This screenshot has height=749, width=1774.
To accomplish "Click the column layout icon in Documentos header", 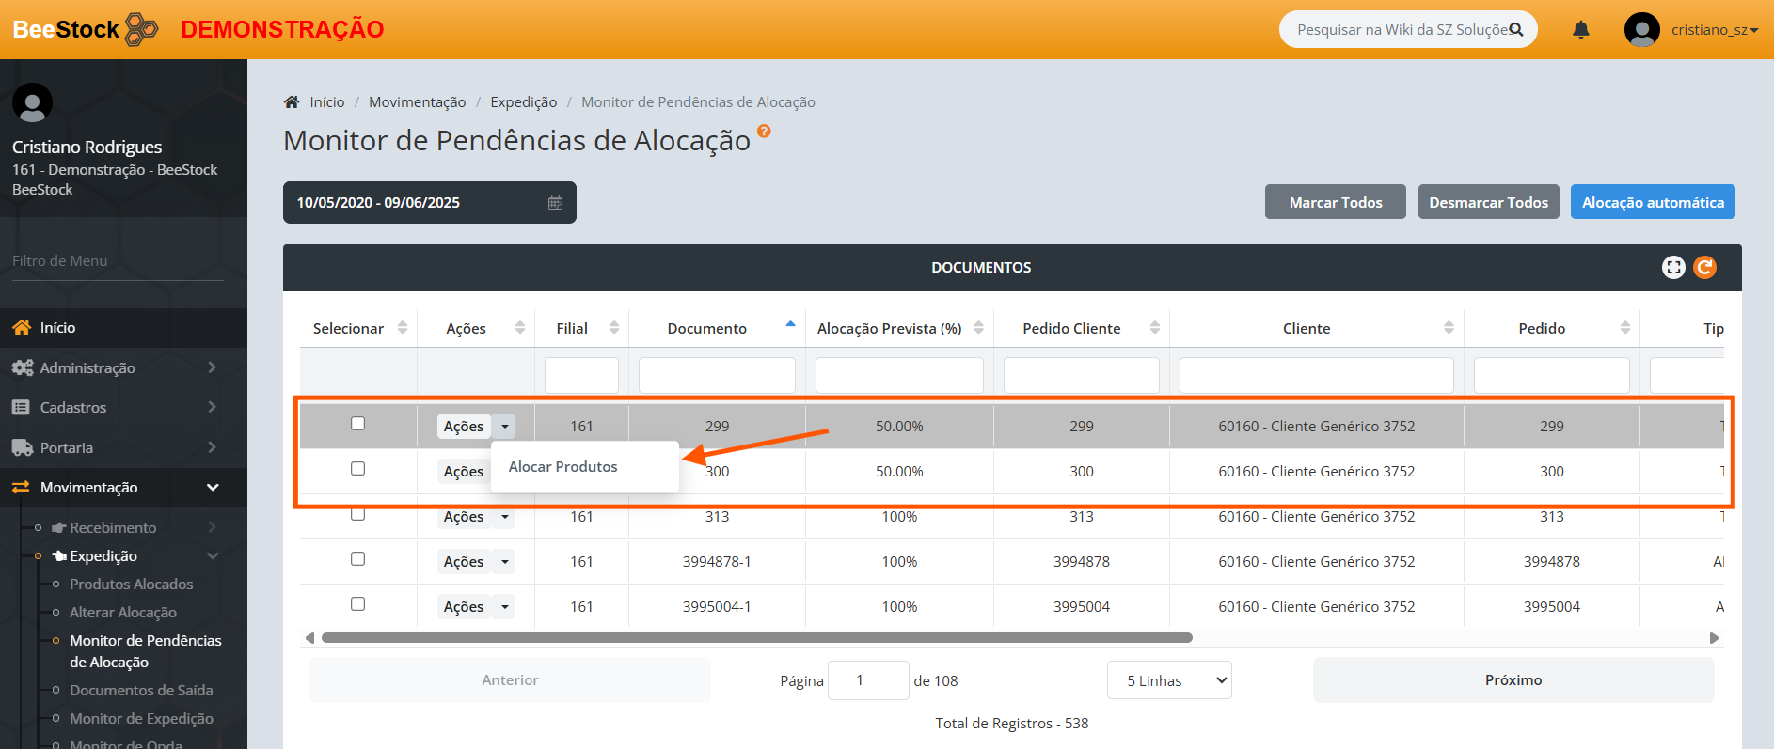I will (x=1673, y=268).
